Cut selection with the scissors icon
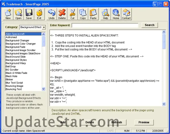 [x=73, y=14]
